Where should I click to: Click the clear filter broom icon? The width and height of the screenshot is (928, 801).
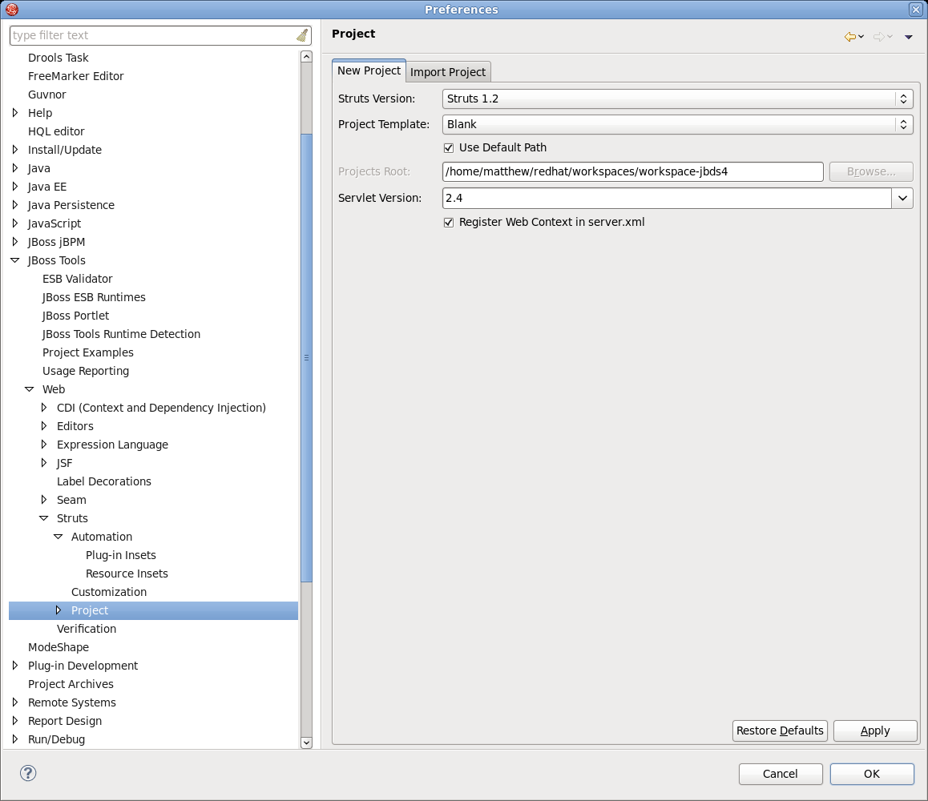click(x=302, y=35)
